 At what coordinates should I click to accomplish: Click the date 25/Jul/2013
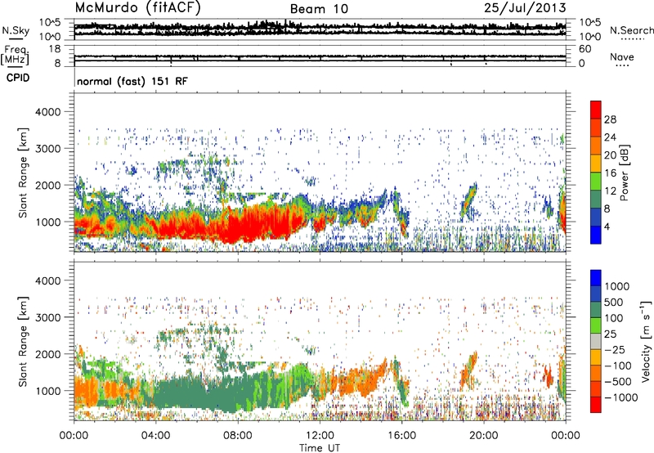(x=525, y=8)
